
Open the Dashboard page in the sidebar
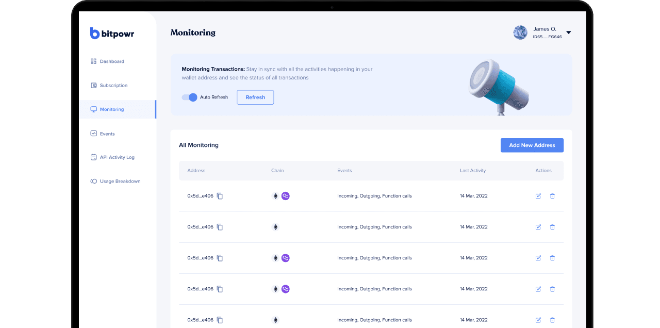click(x=111, y=61)
